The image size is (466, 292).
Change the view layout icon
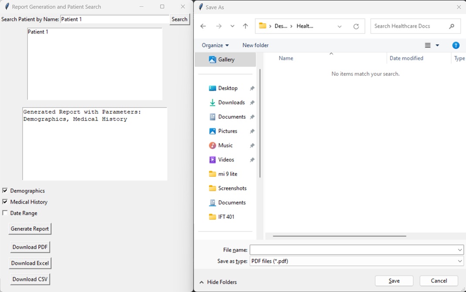coord(428,45)
